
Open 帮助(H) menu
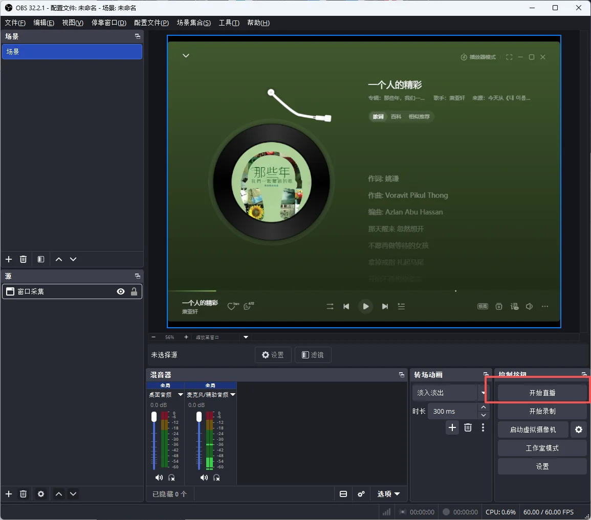tap(258, 22)
